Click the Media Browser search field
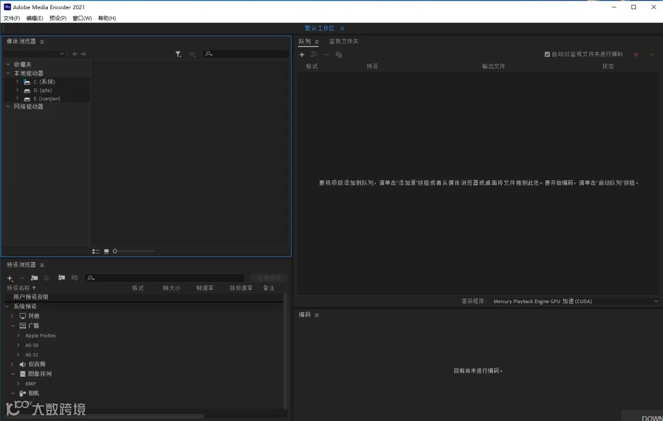This screenshot has height=421, width=663. pyautogui.click(x=246, y=53)
